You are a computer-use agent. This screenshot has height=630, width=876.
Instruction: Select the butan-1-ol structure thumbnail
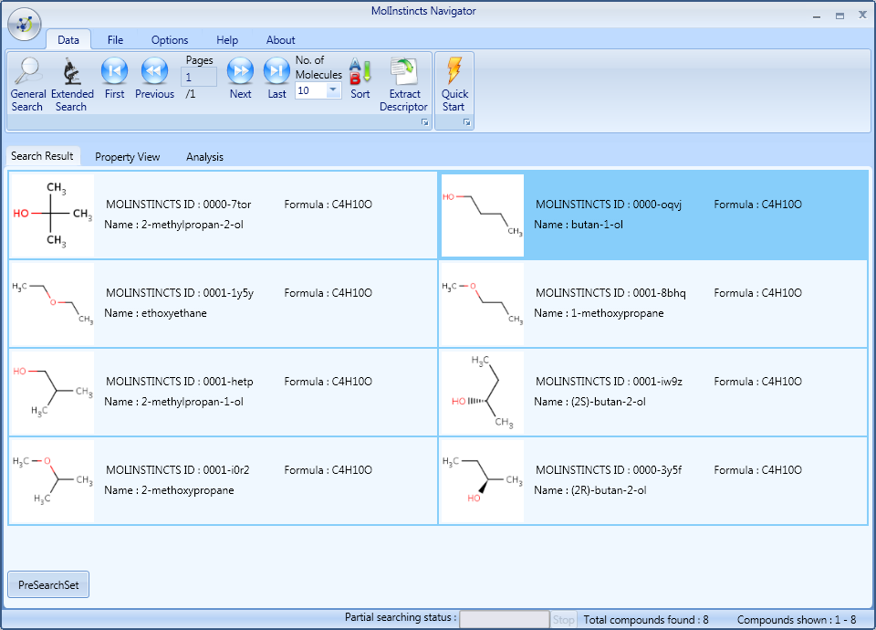483,215
